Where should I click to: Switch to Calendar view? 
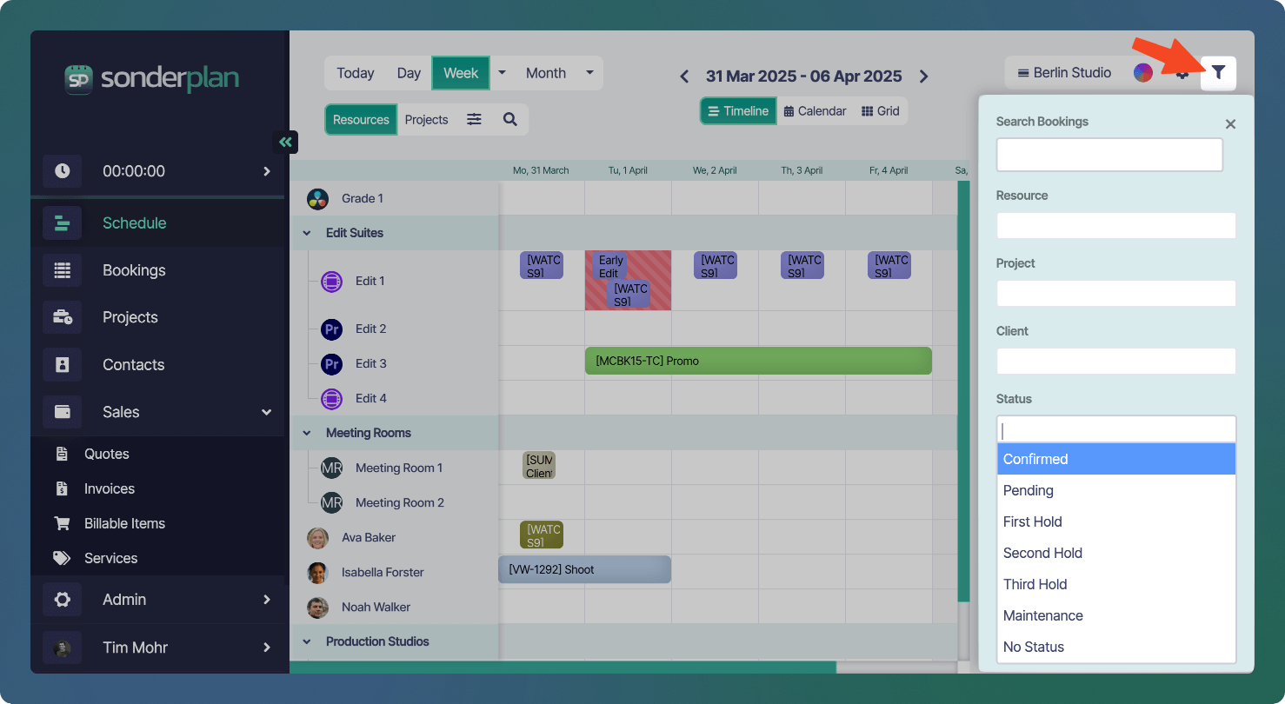814,110
